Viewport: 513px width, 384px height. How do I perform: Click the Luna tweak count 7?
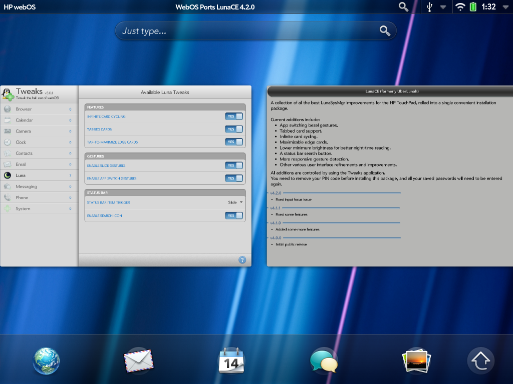click(70, 175)
